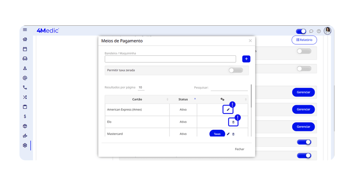Click the Bandeira / Maquininha text field
The height and width of the screenshot is (186, 354).
pyautogui.click(x=170, y=59)
